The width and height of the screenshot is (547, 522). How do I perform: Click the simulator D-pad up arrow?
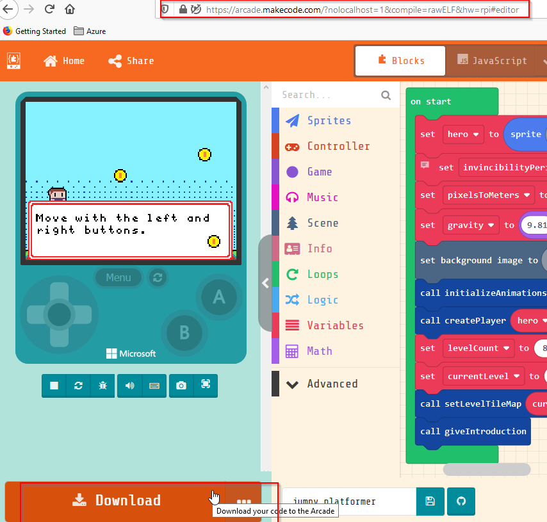pos(59,291)
